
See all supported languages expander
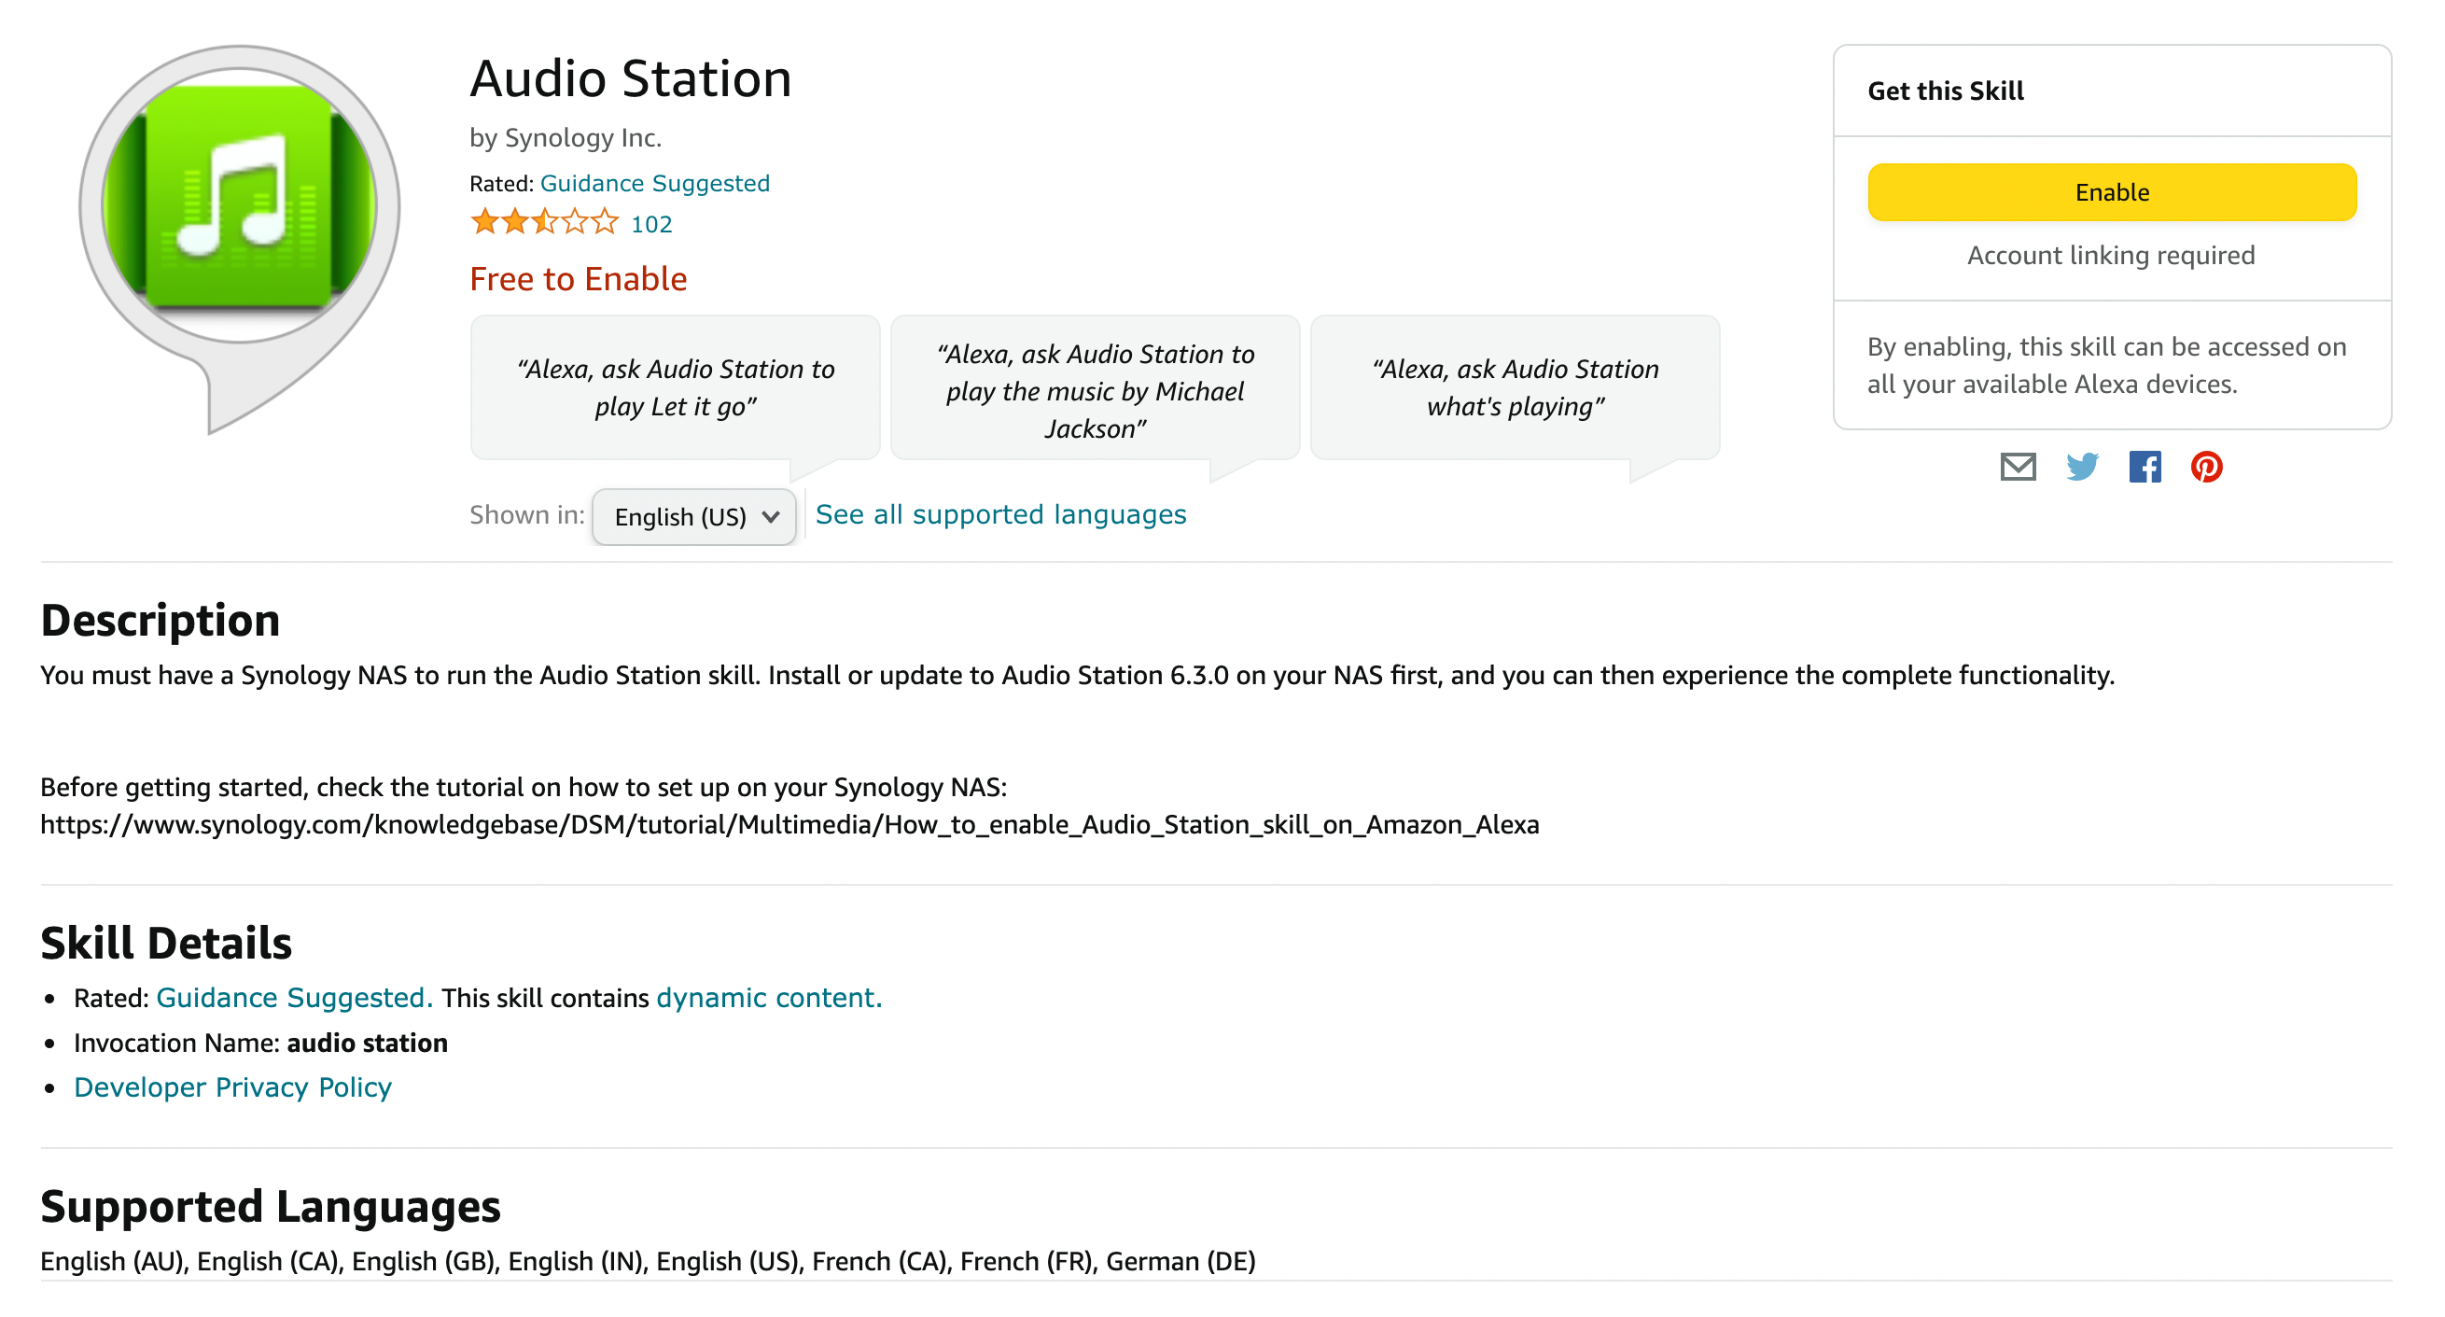[x=999, y=512]
